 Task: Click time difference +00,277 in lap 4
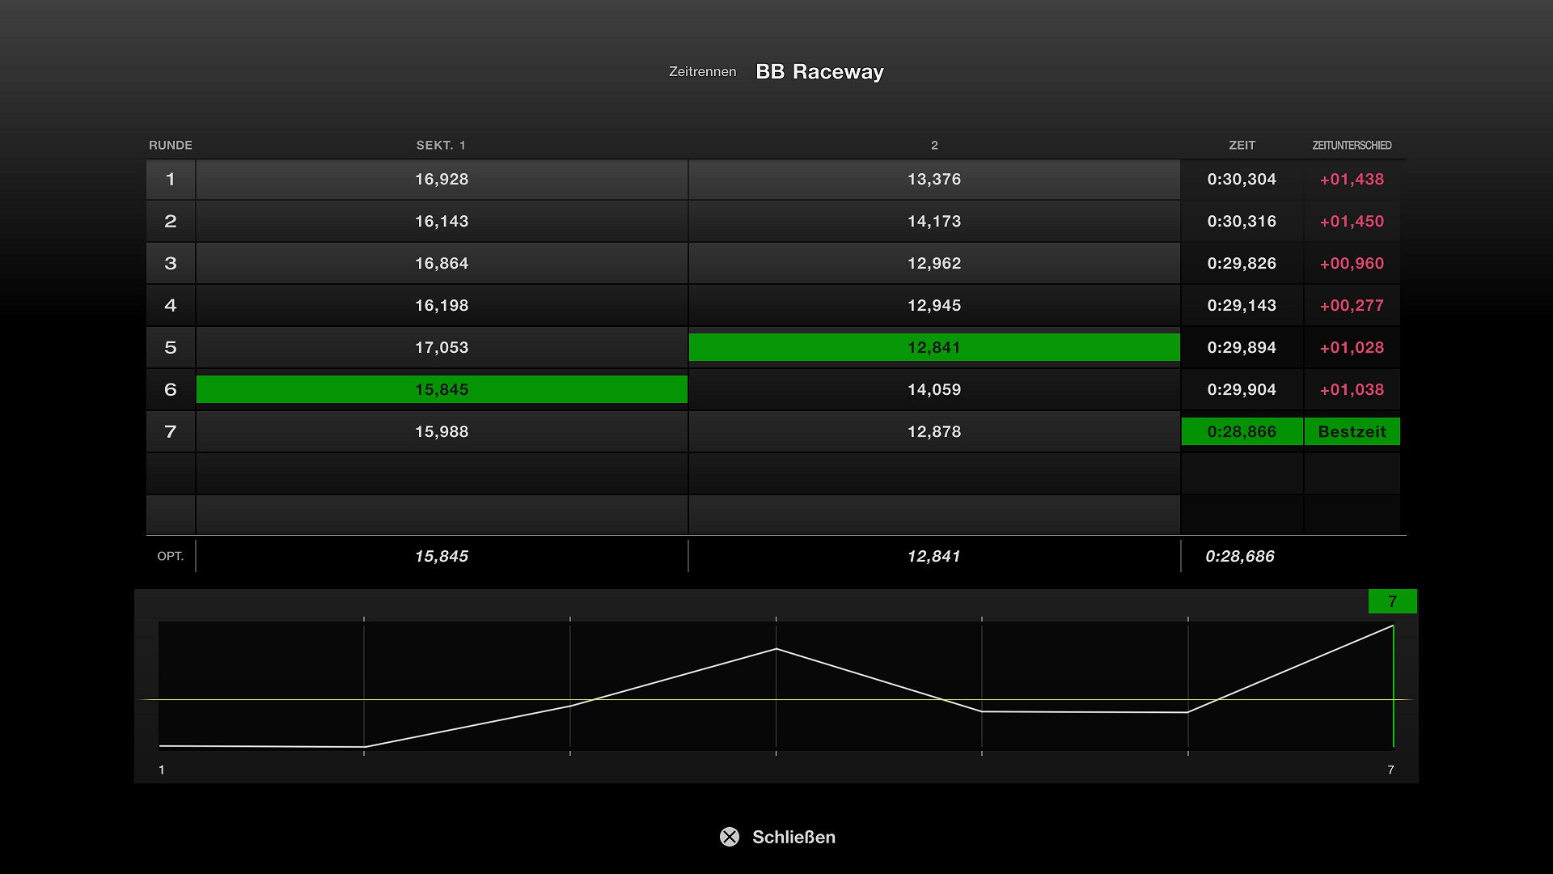click(x=1352, y=305)
